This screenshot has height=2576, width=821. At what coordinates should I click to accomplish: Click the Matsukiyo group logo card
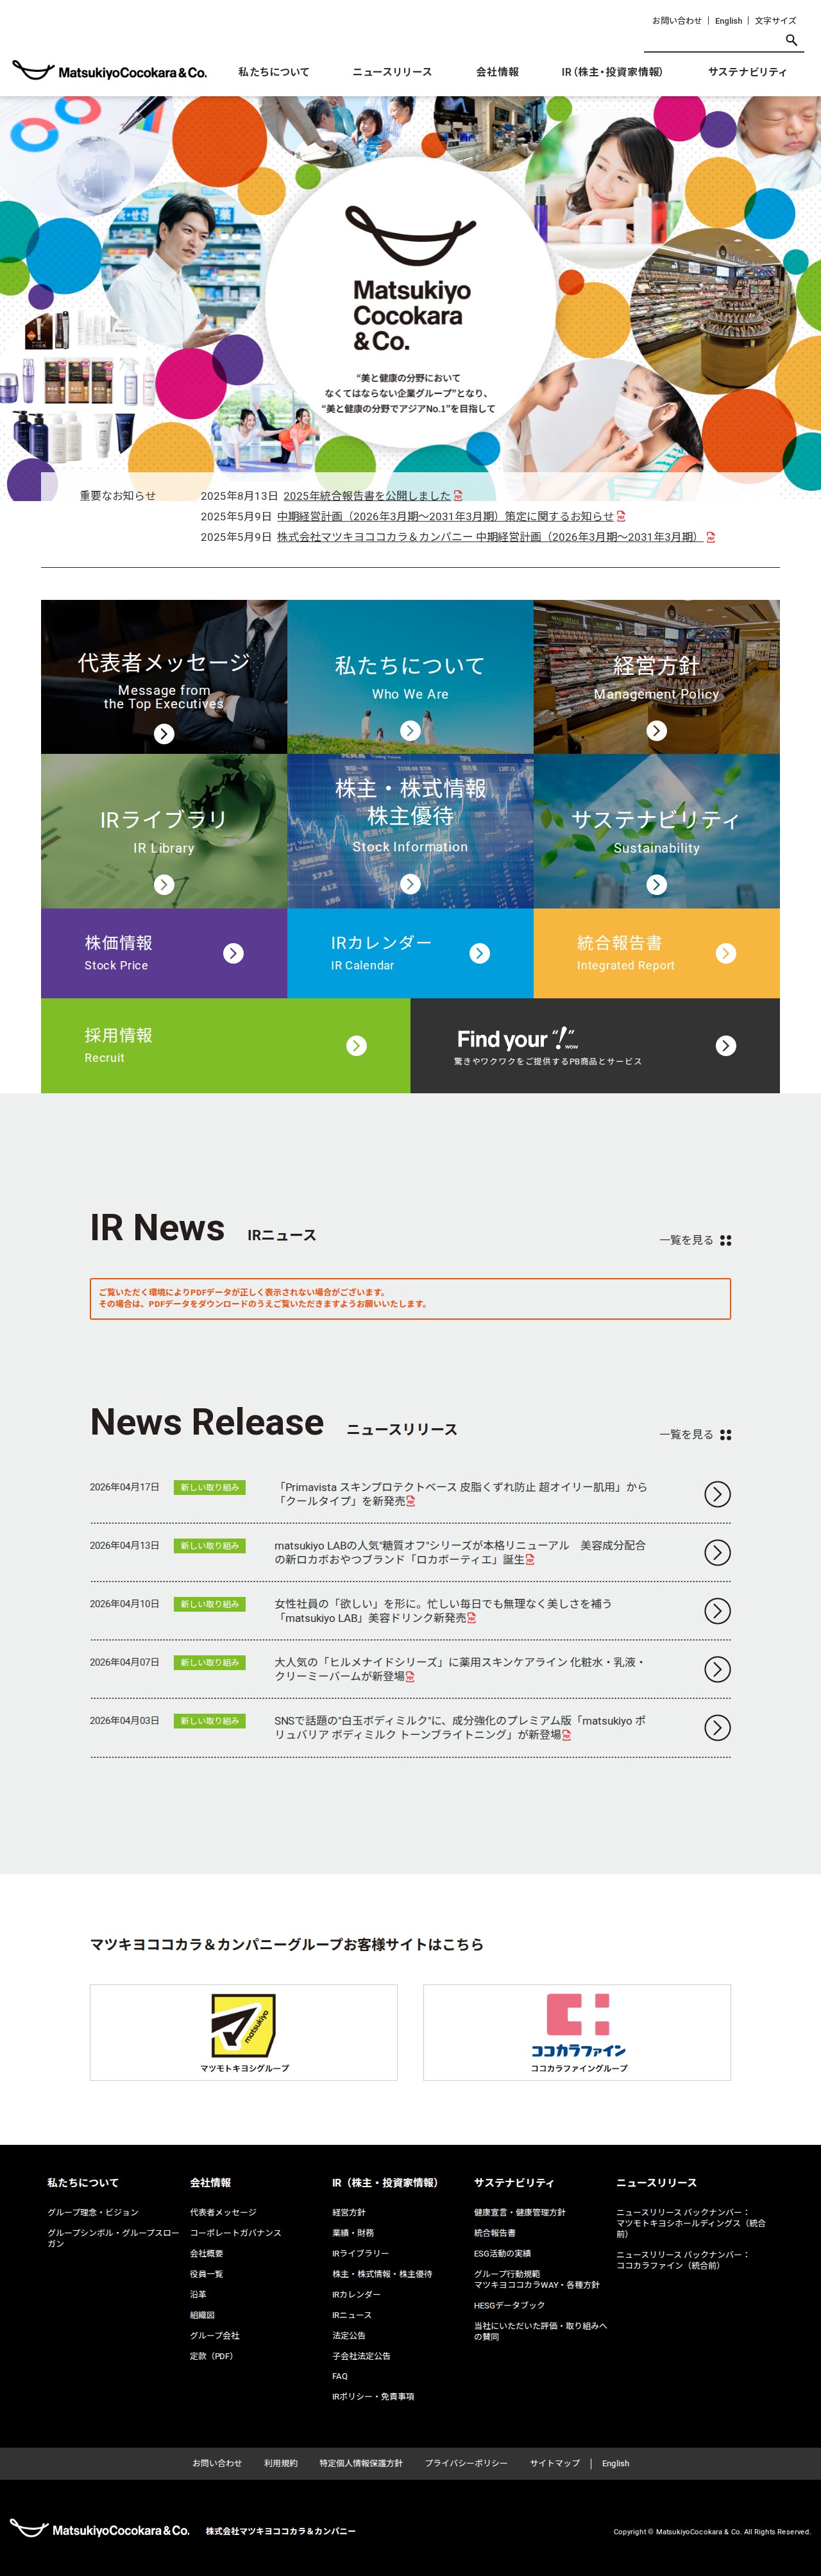pos(243,2032)
